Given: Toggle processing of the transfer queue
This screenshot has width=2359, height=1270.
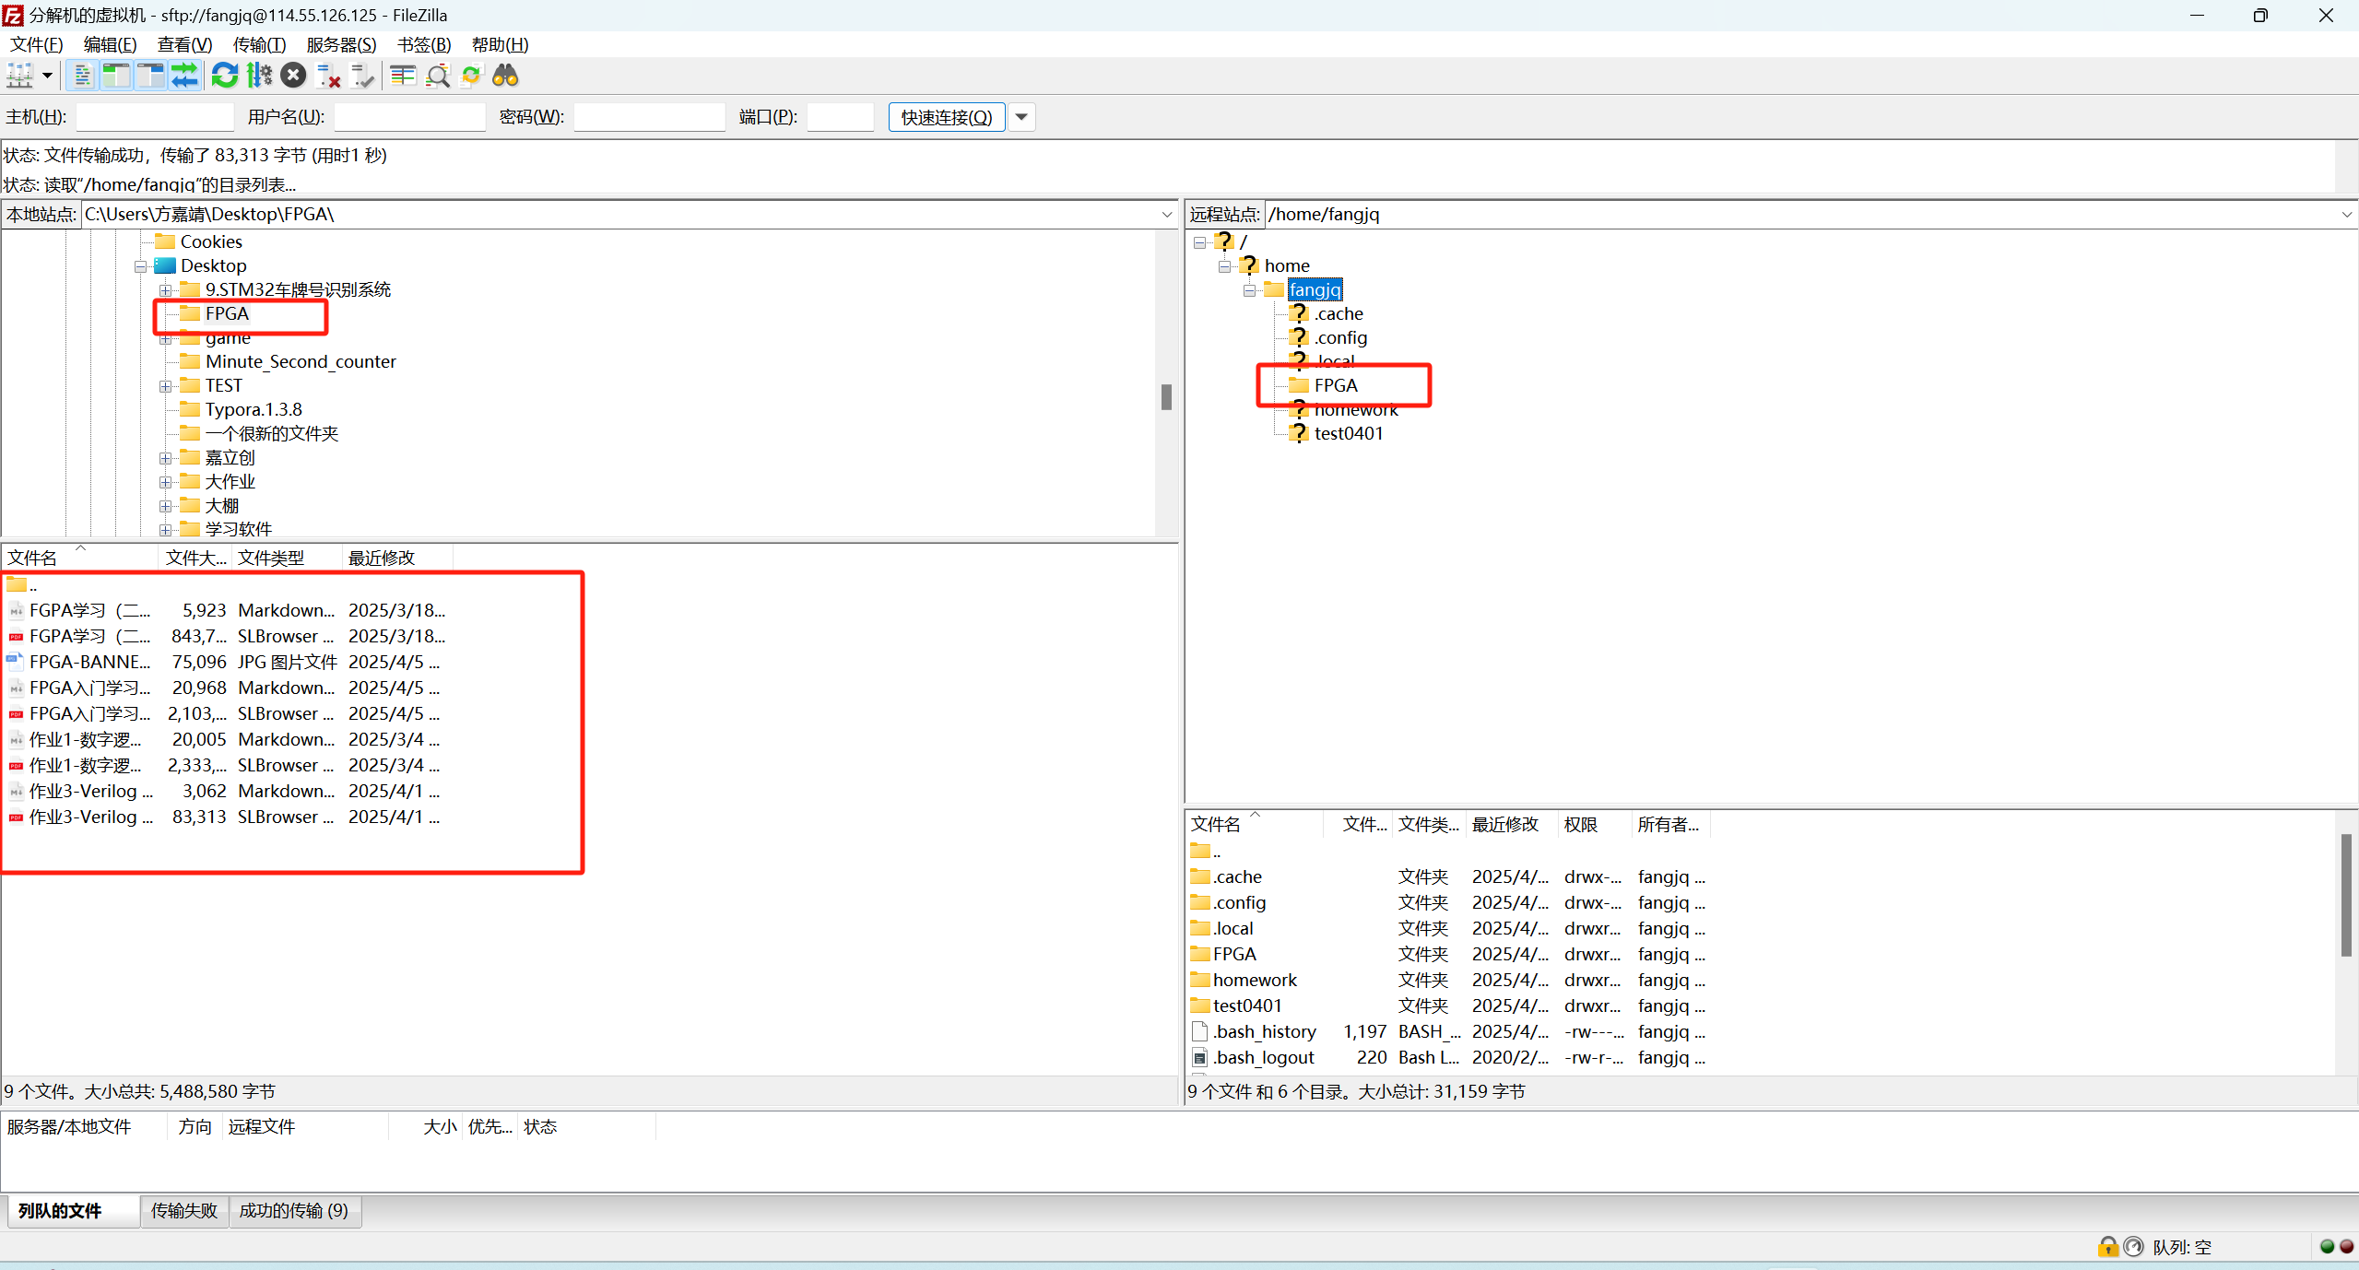Looking at the screenshot, I should click(259, 76).
